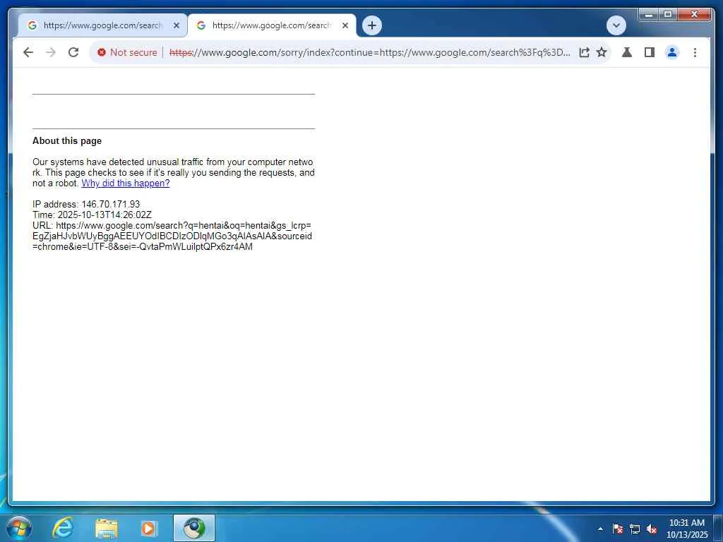Reload the current page
This screenshot has height=542, width=723.
73,52
